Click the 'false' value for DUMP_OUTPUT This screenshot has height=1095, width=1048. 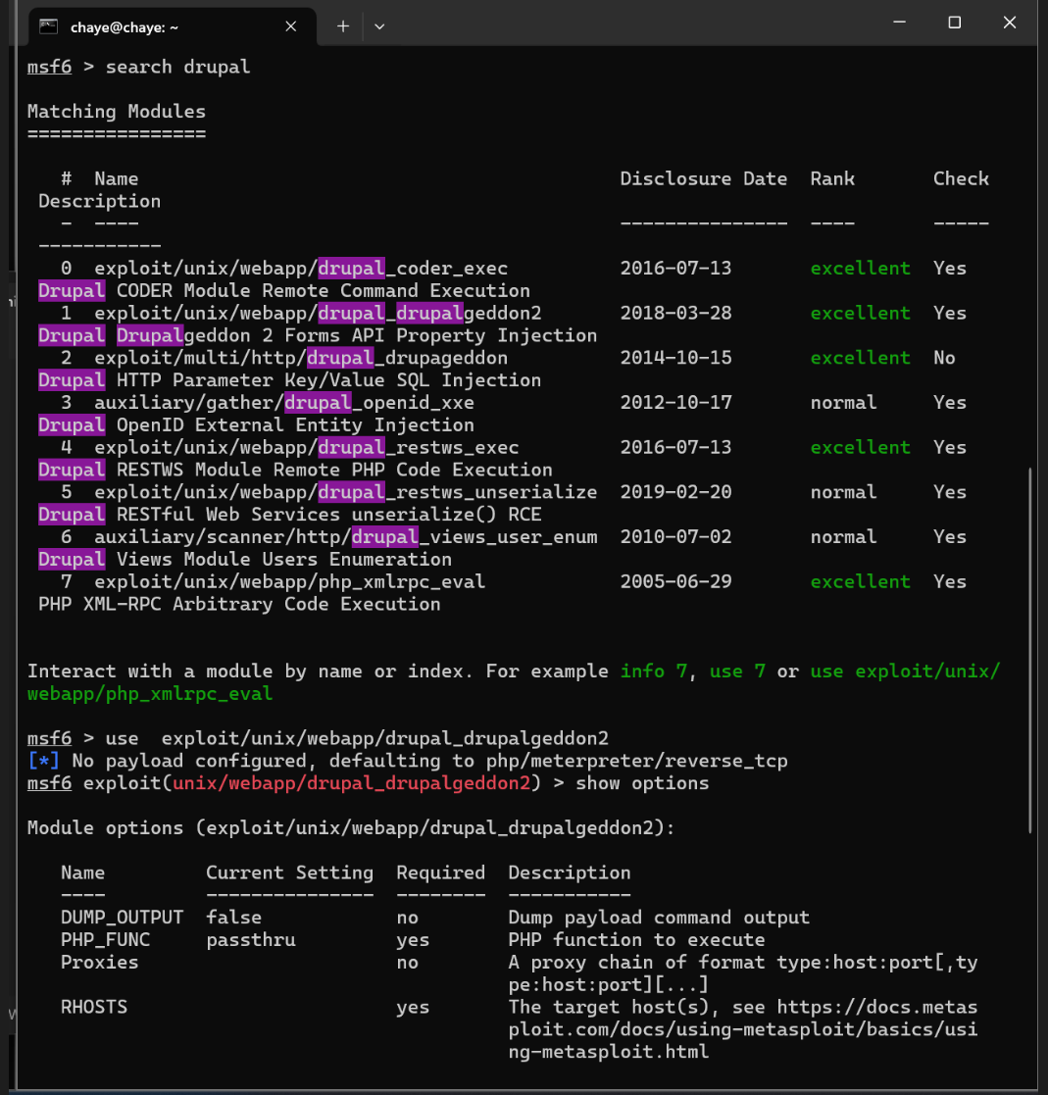point(234,917)
